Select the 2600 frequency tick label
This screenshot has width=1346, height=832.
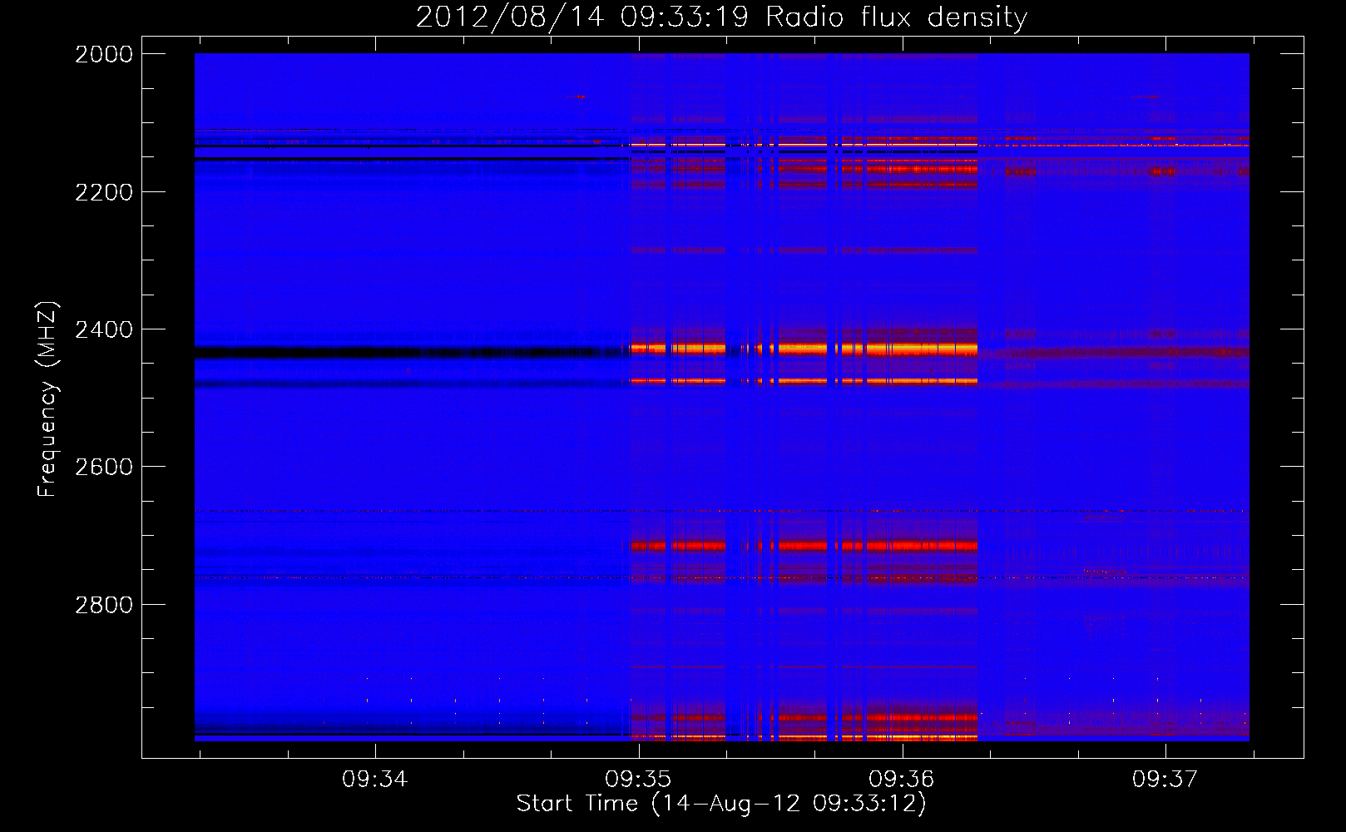pos(104,467)
